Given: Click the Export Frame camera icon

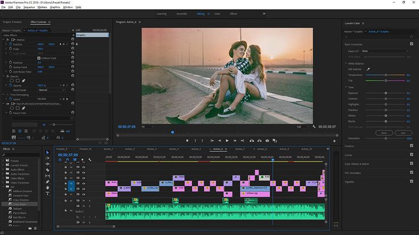Looking at the screenshot, I should [267, 141].
